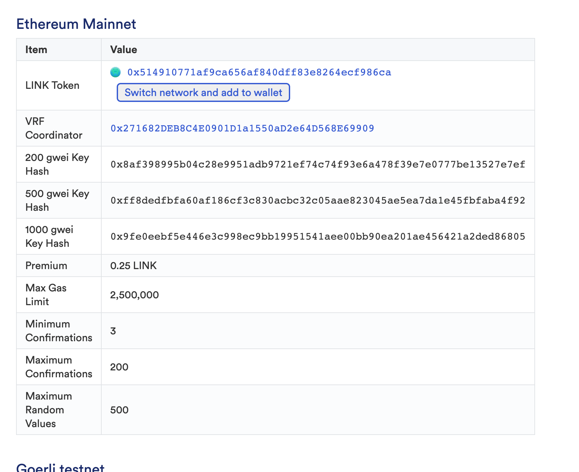Select the Ethereum Mainnet heading
Image resolution: width=579 pixels, height=472 pixels.
pos(76,24)
